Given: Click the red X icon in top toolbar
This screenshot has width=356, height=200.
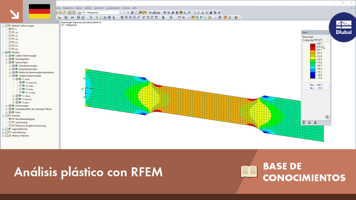Looking at the screenshot, I should [207, 13].
